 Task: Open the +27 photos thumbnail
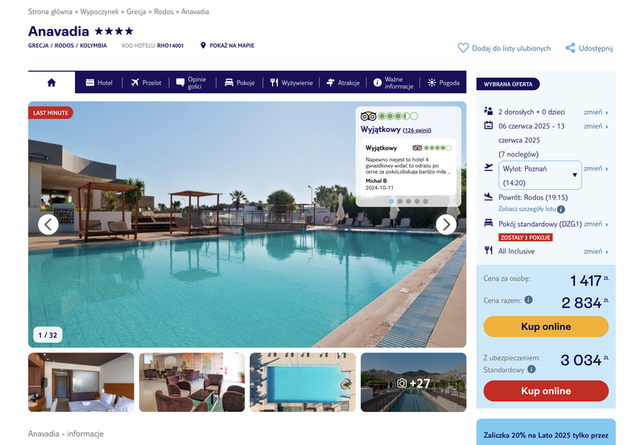point(414,382)
